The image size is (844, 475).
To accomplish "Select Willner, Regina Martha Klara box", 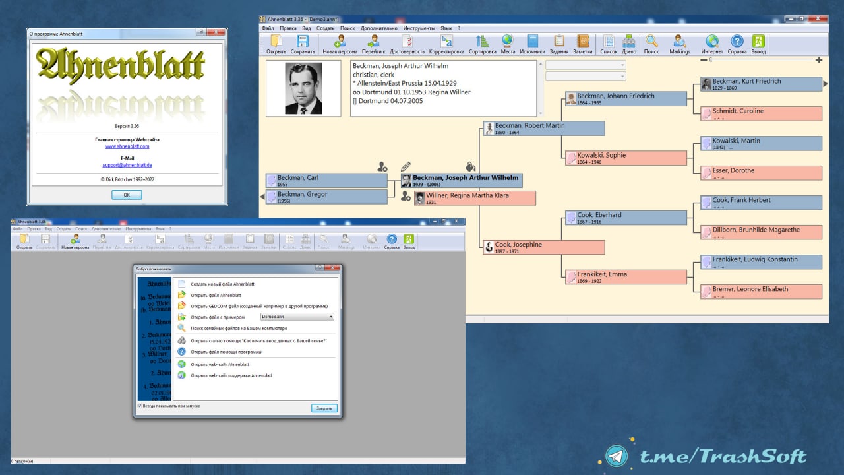I will pyautogui.click(x=475, y=198).
